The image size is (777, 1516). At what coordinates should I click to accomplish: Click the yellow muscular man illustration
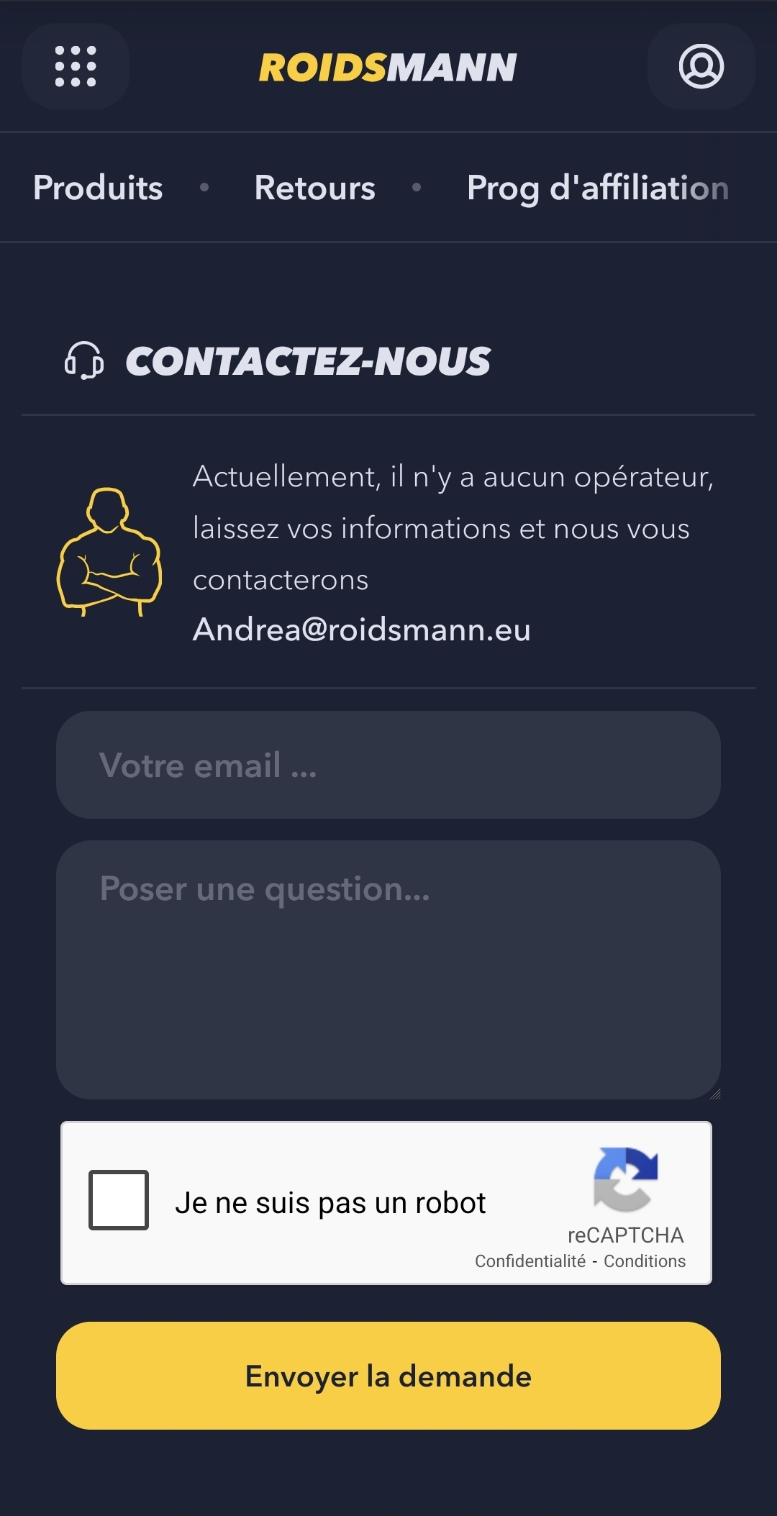(109, 552)
